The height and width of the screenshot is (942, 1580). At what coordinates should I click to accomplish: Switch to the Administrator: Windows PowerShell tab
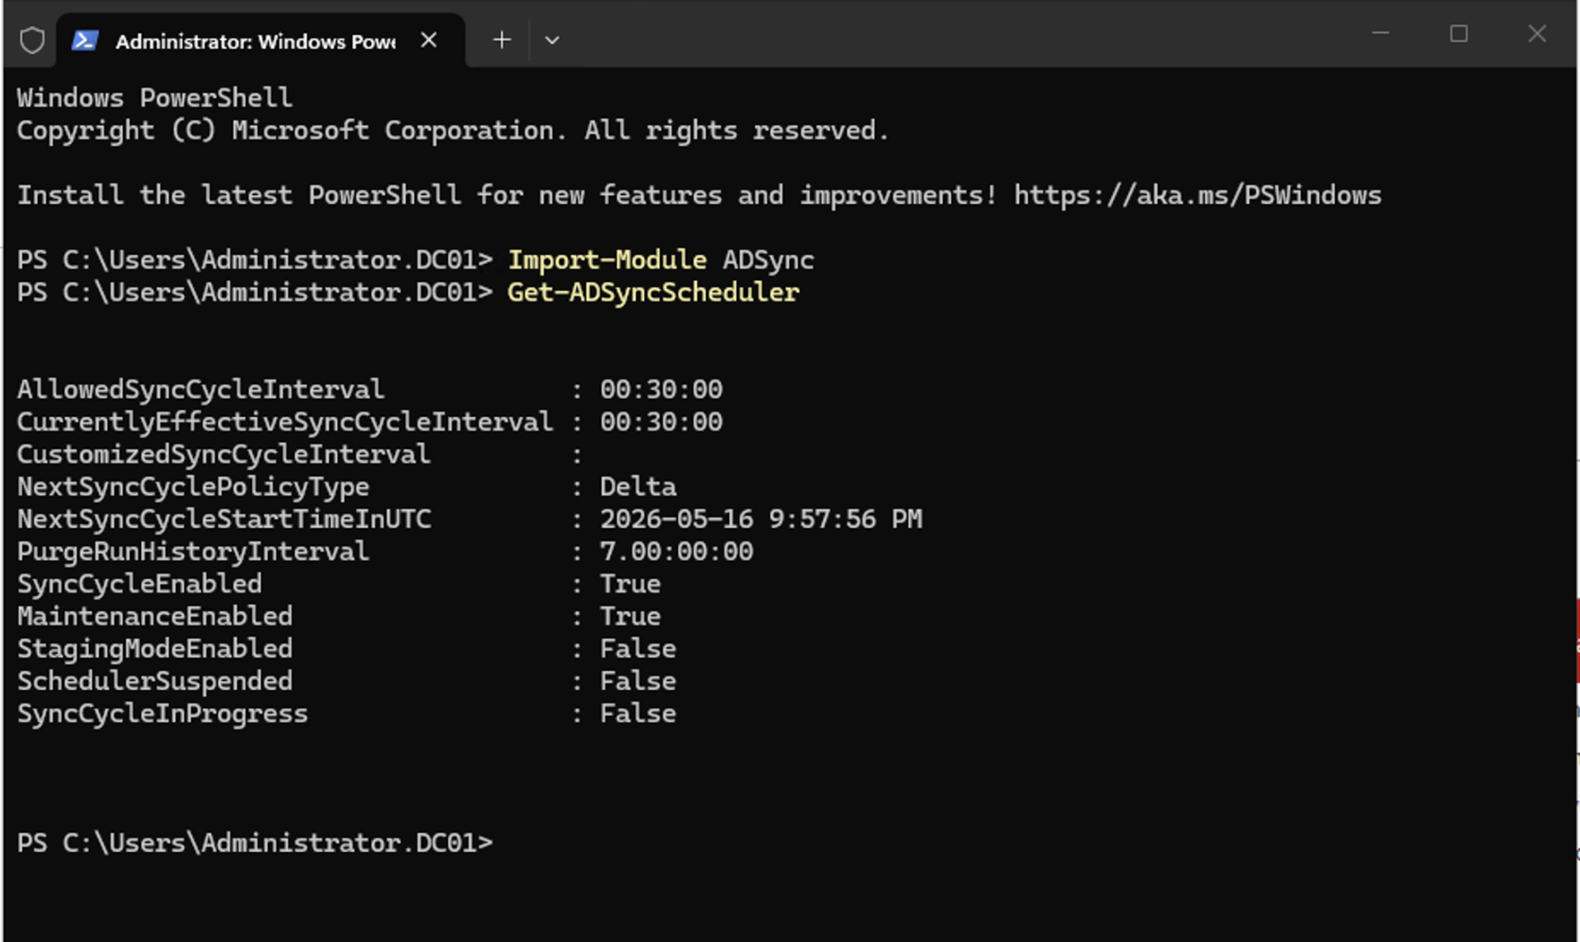(x=260, y=41)
